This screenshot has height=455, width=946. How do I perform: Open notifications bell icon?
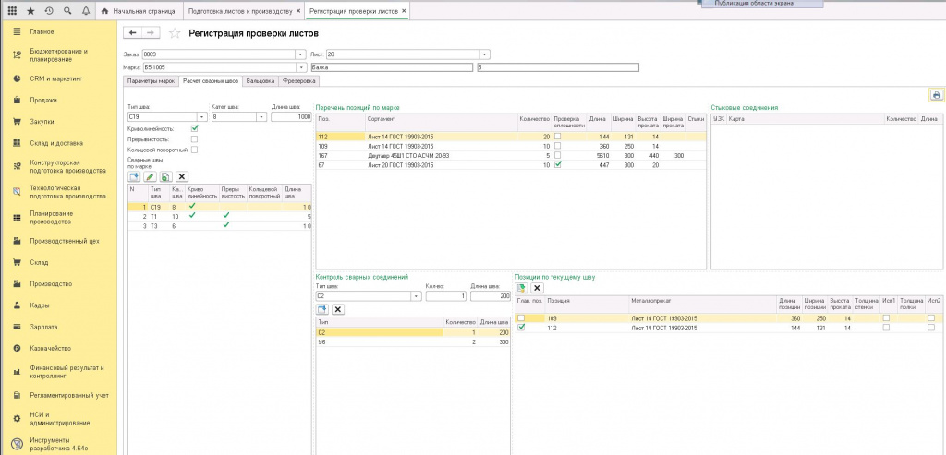tap(85, 11)
